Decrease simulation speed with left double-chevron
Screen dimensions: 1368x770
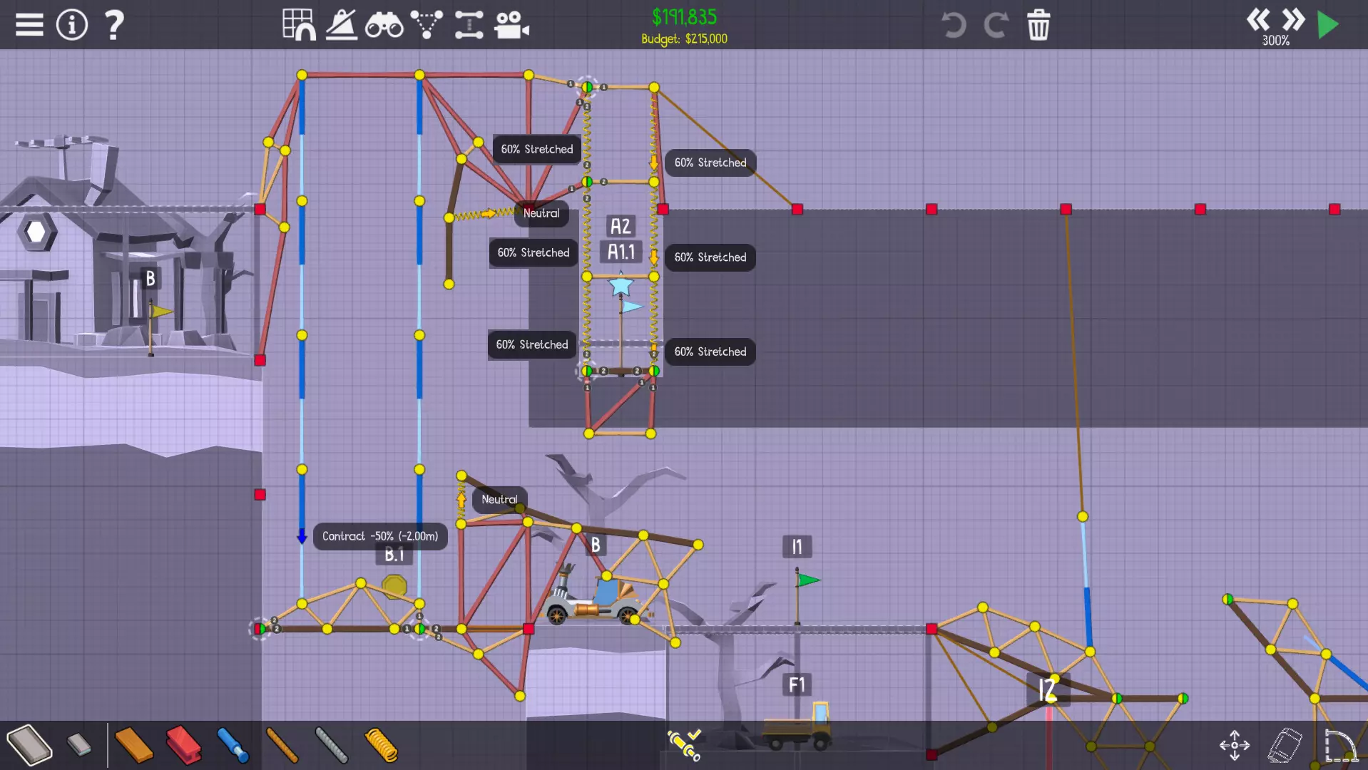(1258, 19)
